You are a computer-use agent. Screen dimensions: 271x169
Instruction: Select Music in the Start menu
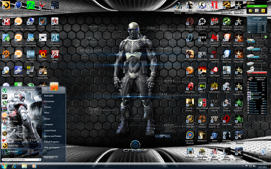(x=47, y=112)
